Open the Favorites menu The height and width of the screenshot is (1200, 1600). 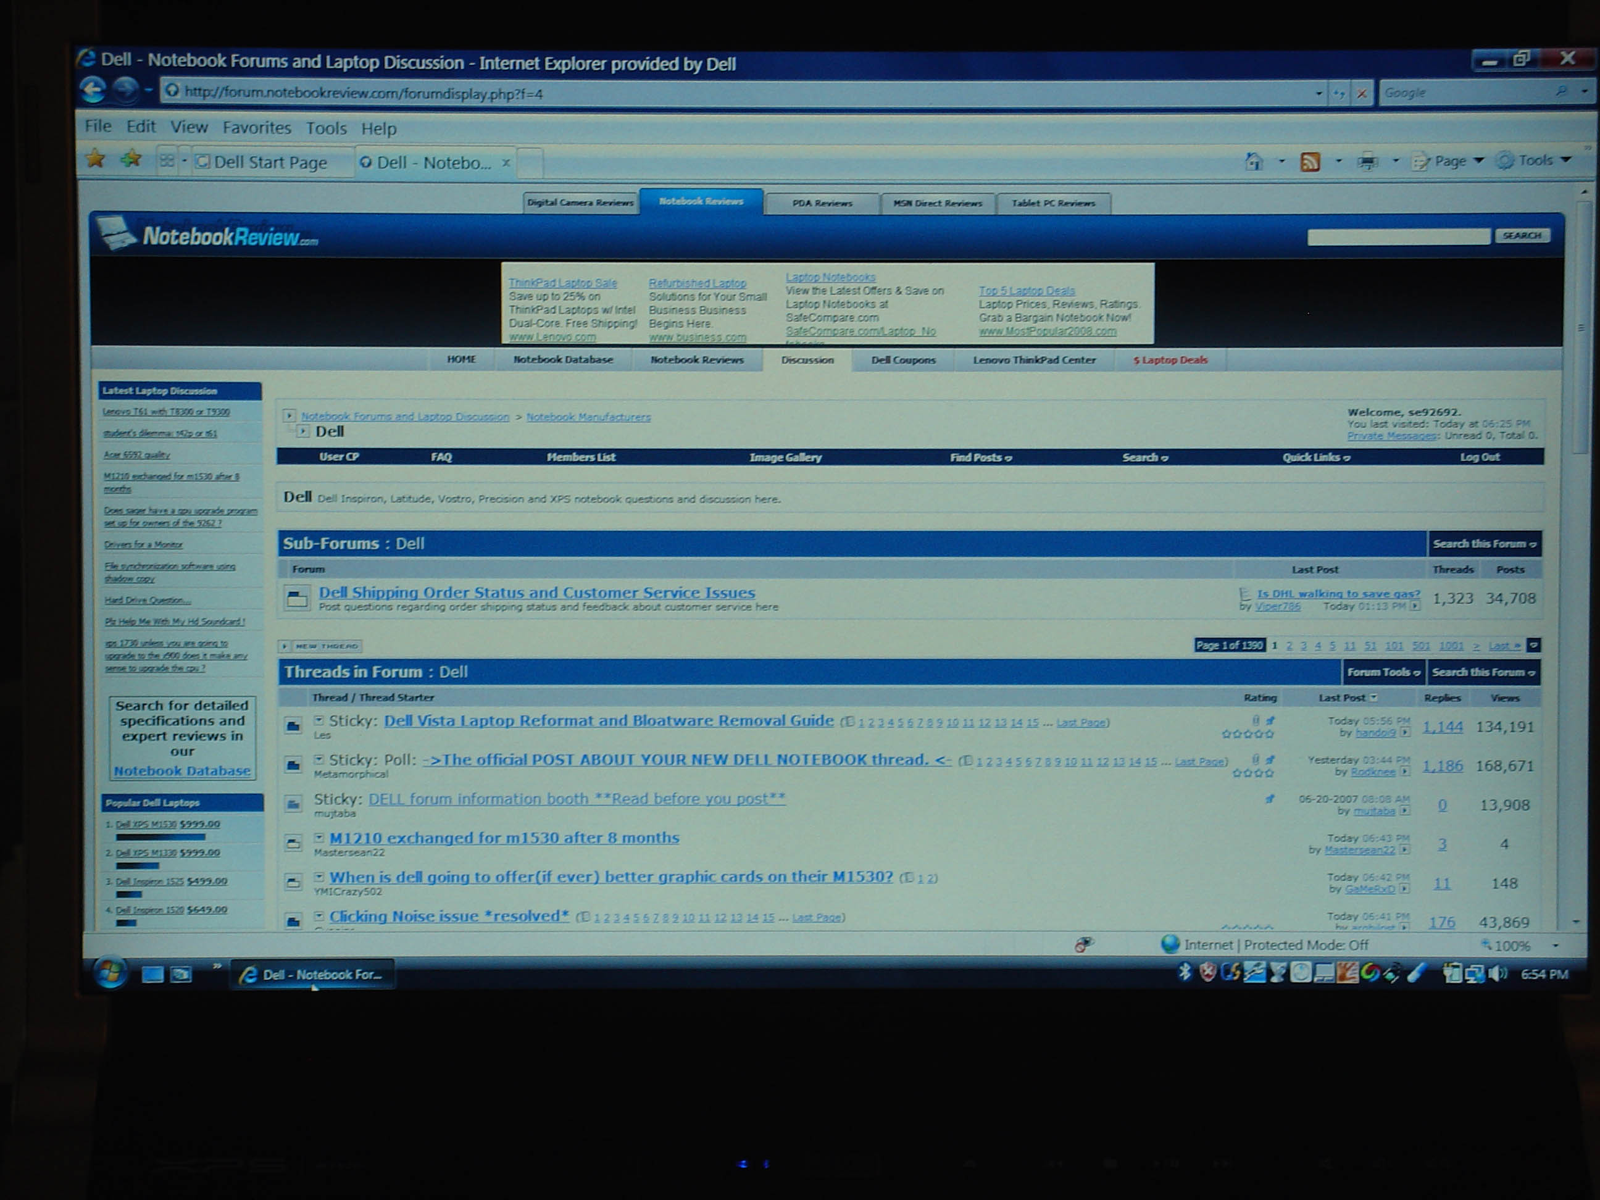click(x=256, y=128)
